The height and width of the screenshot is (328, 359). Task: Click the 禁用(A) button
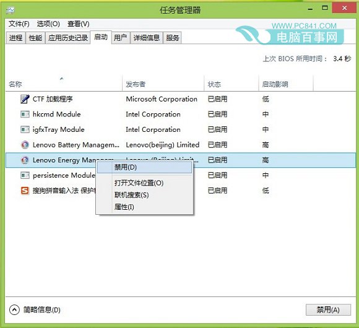[x=328, y=310]
